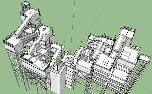Click the curved slide ramp in the left complex

point(40,49)
